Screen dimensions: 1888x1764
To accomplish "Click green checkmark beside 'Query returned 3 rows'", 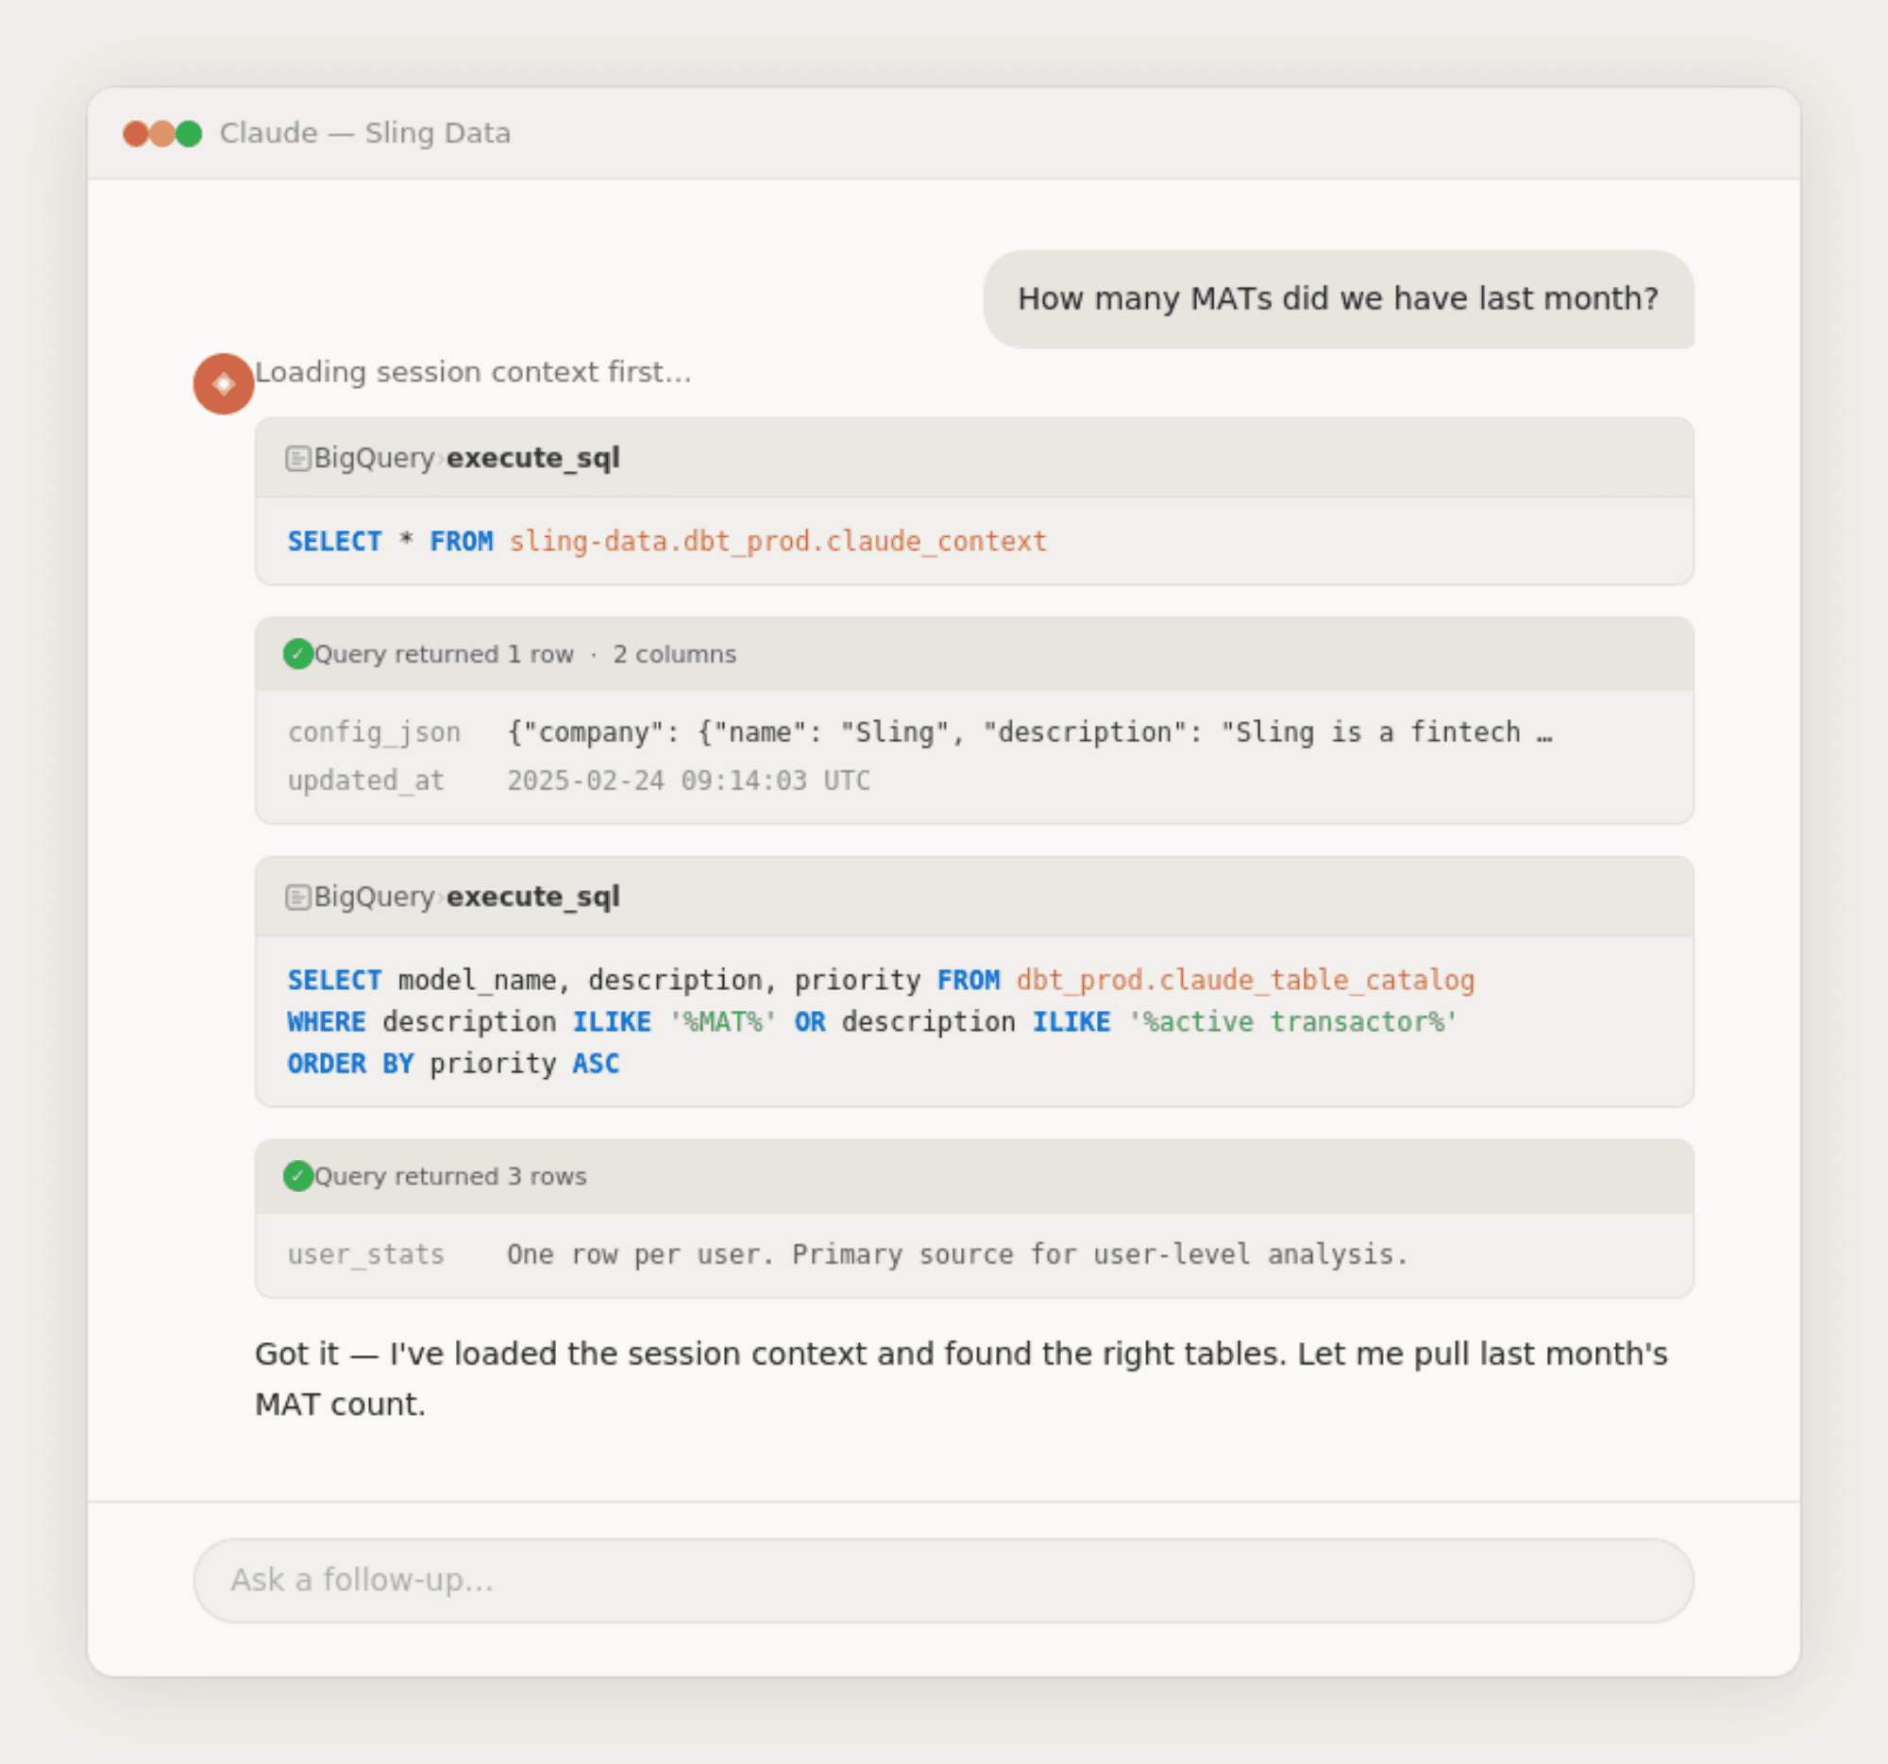I will pyautogui.click(x=297, y=1176).
